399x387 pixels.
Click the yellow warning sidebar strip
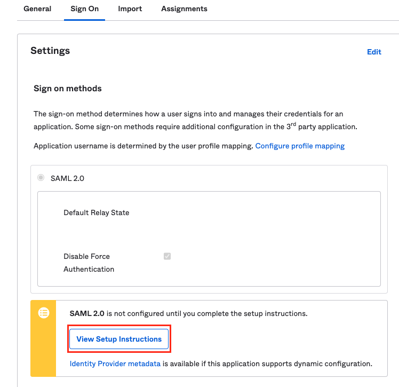pos(44,352)
